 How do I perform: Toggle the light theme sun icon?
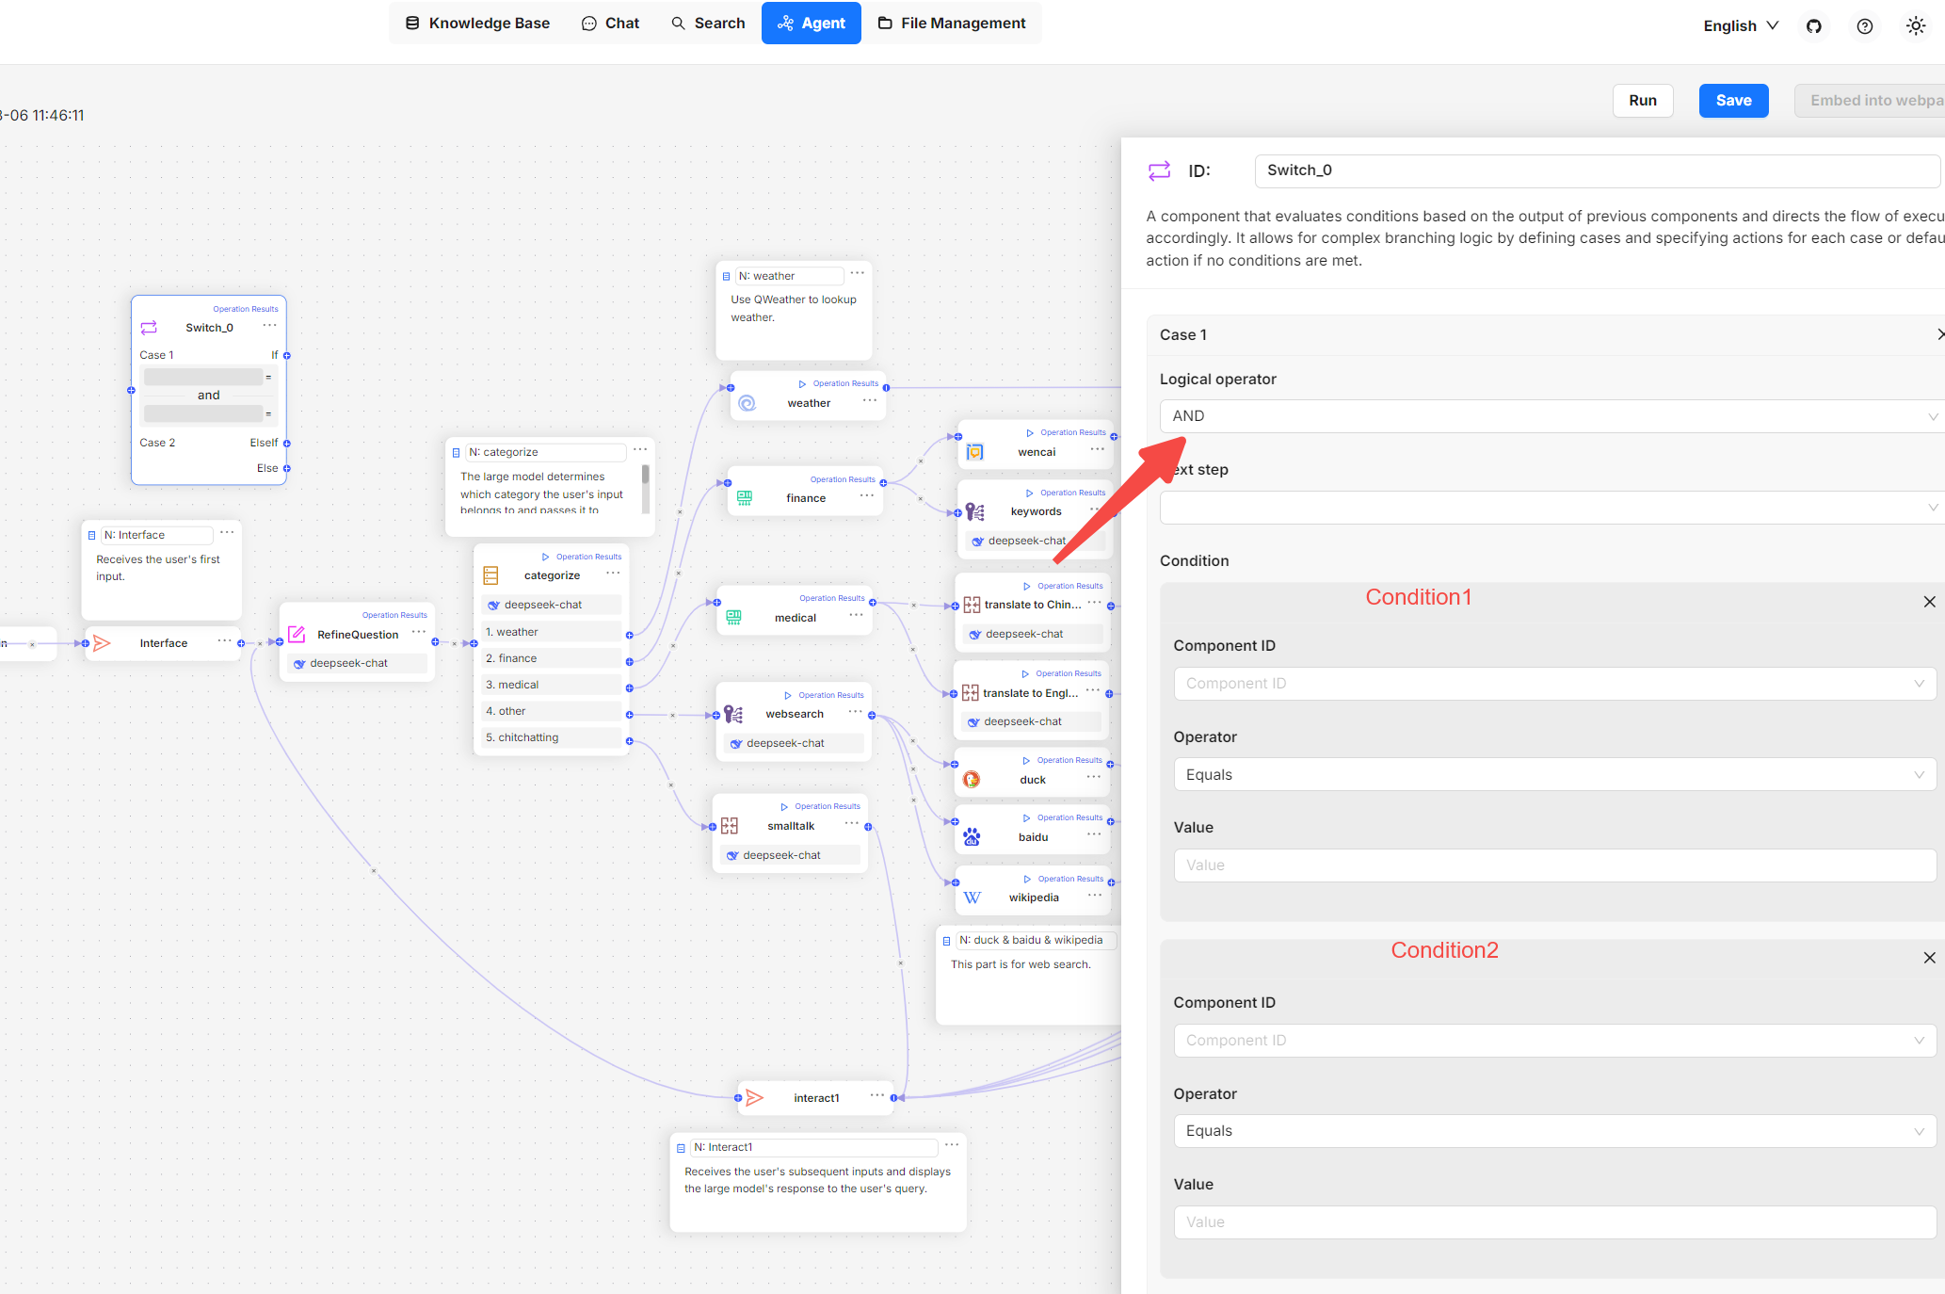1915,26
